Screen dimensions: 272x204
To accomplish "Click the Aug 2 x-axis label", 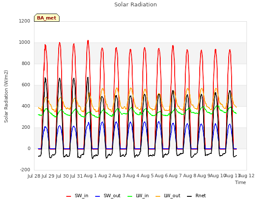I will pyautogui.click(x=105, y=176).
